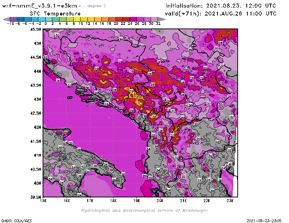Click the 22E longitude label
Viewport: 289px width, 223px height.
[x=207, y=201]
